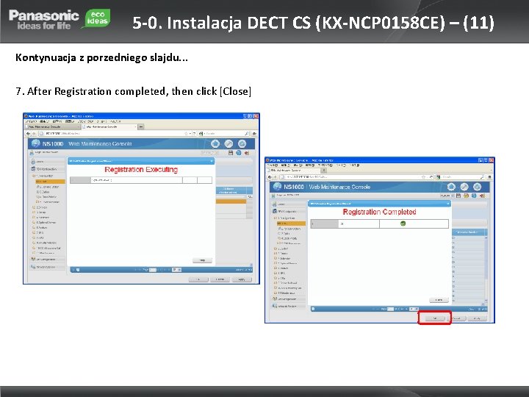Click blue globe icon in Registration Executing window toolbar
Image resolution: width=529 pixels, height=397 pixels.
point(239,153)
